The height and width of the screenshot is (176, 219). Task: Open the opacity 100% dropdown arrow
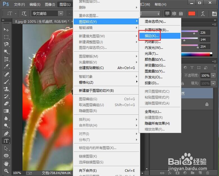coord(213,76)
